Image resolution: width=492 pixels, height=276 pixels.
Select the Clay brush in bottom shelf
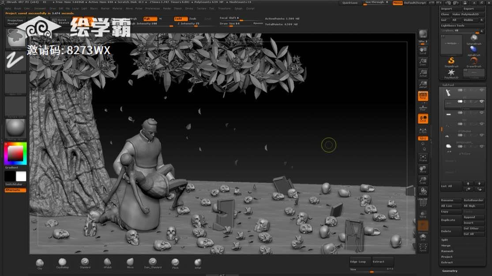pyautogui.click(x=40, y=264)
